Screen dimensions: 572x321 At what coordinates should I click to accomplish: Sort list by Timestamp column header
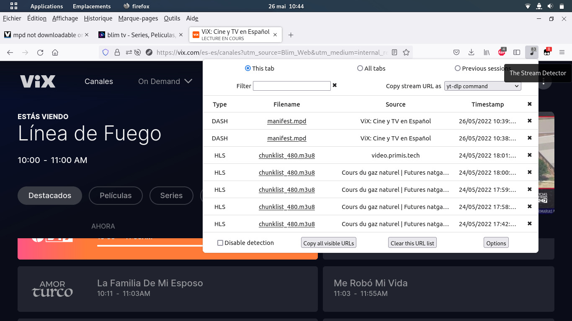[488, 104]
